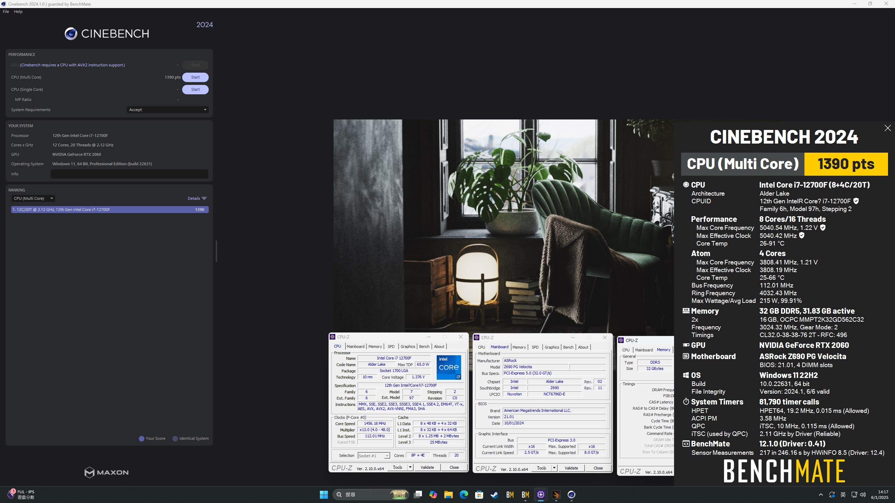Click the panel splitter handle beside Ranking
Image resolution: width=895 pixels, height=503 pixels.
click(216, 251)
